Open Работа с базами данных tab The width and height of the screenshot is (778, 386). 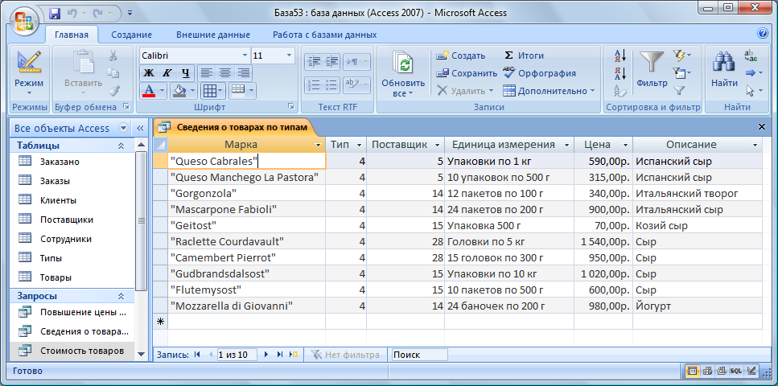[324, 35]
